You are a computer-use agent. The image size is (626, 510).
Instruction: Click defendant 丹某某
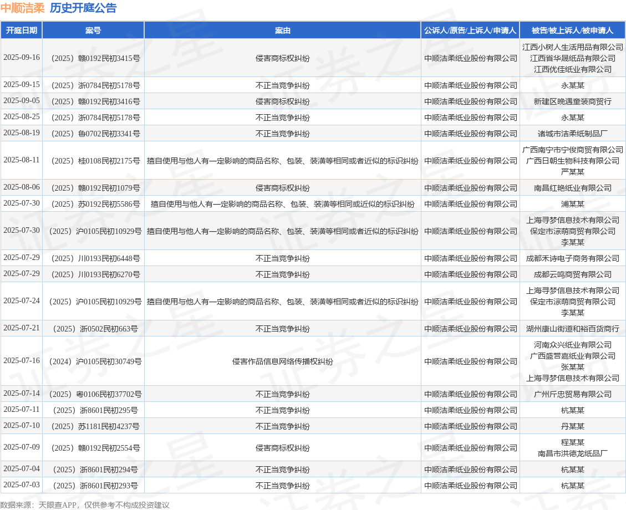click(x=573, y=426)
